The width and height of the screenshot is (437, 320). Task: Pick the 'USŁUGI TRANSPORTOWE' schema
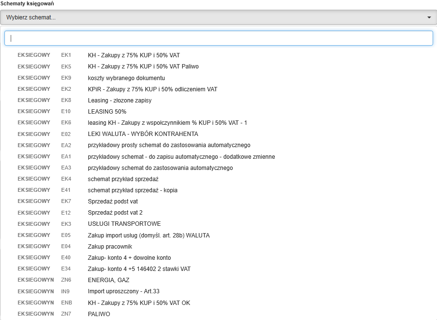[124, 224]
